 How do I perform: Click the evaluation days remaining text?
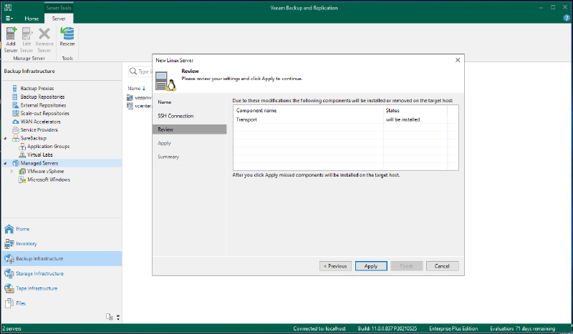point(522,328)
